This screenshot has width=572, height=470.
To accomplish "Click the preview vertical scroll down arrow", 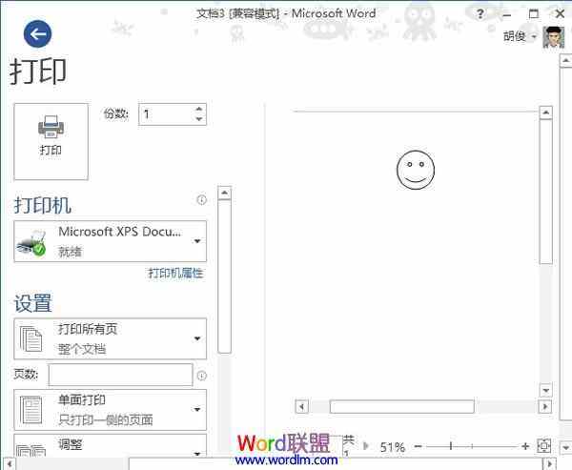I will point(545,391).
